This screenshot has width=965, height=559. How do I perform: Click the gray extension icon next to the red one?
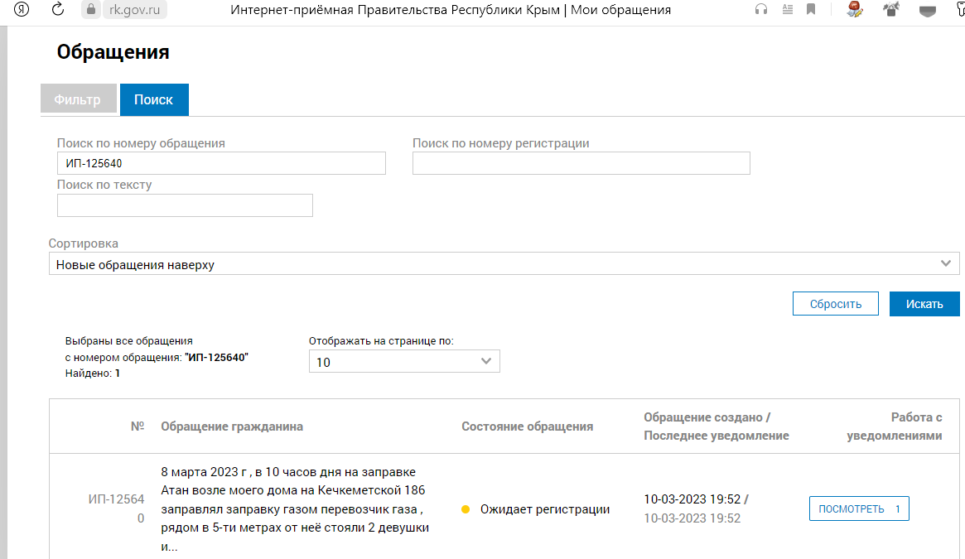pyautogui.click(x=891, y=10)
